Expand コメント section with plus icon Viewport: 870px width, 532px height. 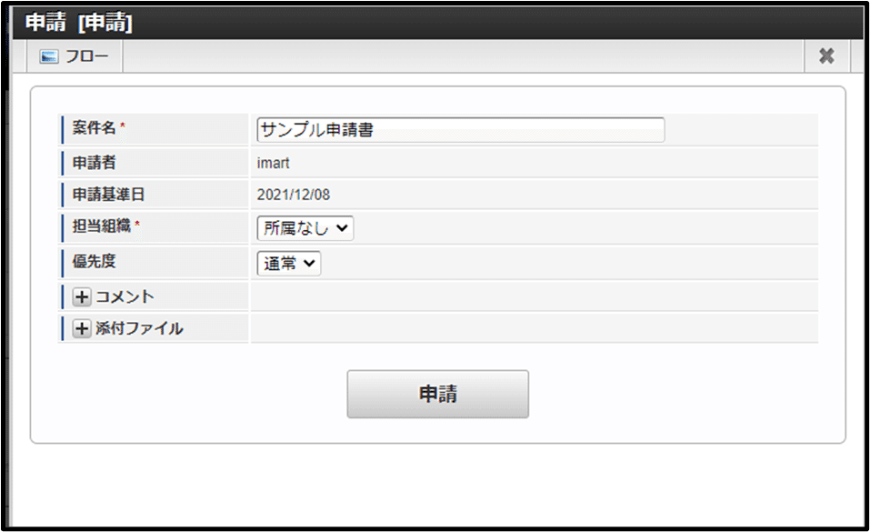coord(82,297)
